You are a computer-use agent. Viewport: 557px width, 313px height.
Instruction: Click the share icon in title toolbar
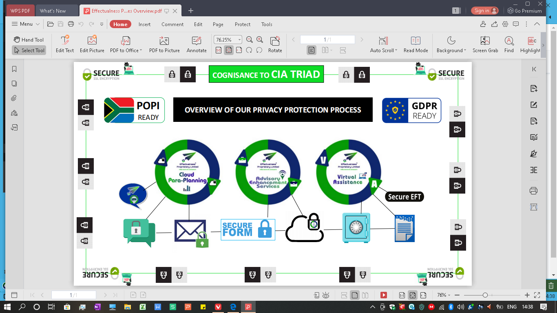point(494,24)
